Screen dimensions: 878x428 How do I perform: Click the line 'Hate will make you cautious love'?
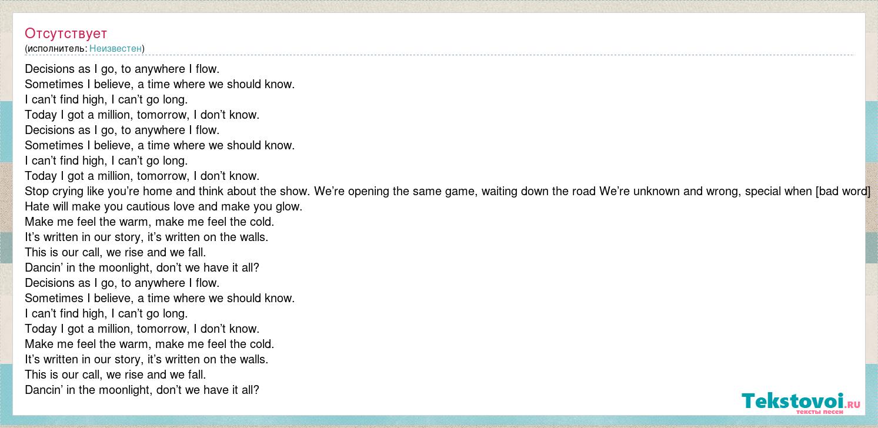(x=163, y=206)
